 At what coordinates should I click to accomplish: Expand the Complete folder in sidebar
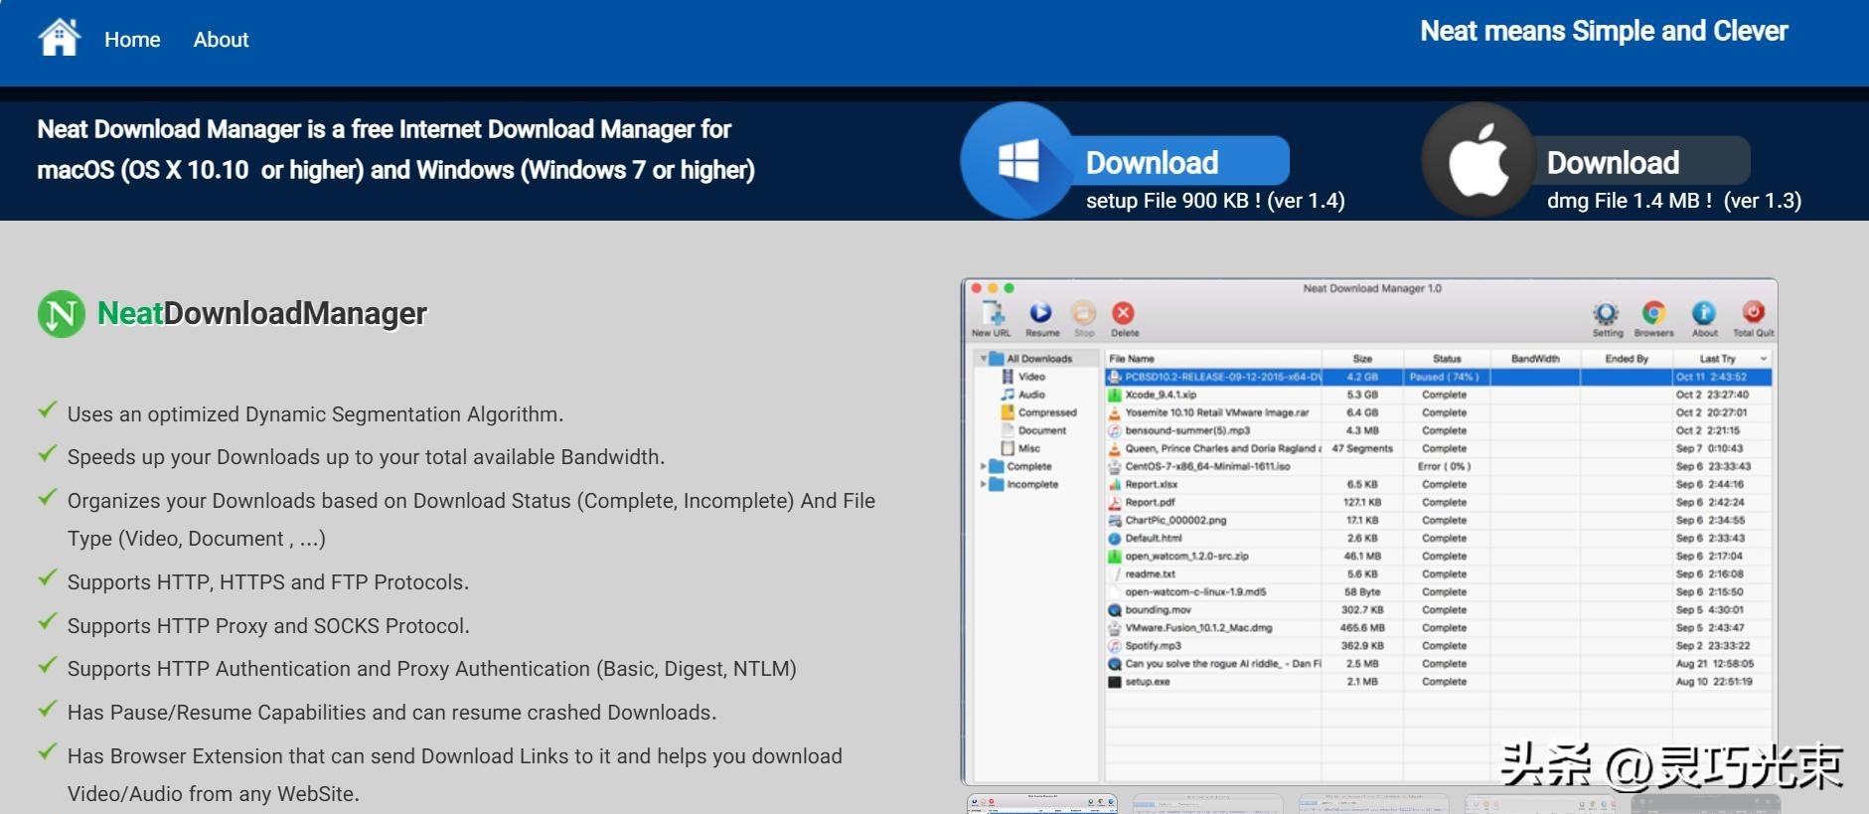(x=984, y=466)
